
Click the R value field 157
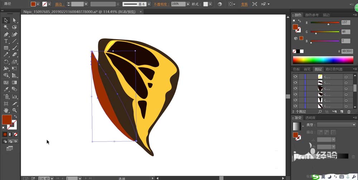click(346, 22)
